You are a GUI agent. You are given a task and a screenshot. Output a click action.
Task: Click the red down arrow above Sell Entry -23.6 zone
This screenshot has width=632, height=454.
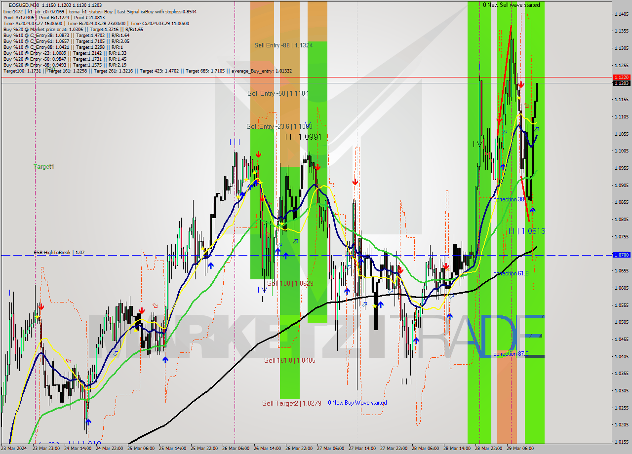258,155
